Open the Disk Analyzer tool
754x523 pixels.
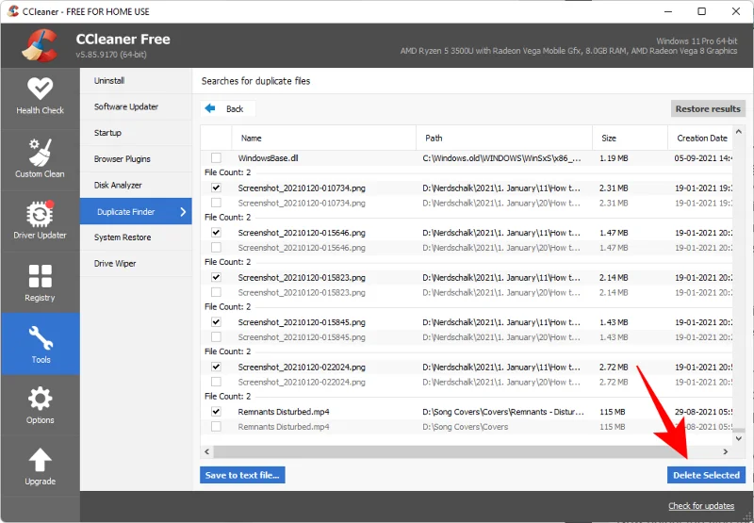[x=118, y=186]
